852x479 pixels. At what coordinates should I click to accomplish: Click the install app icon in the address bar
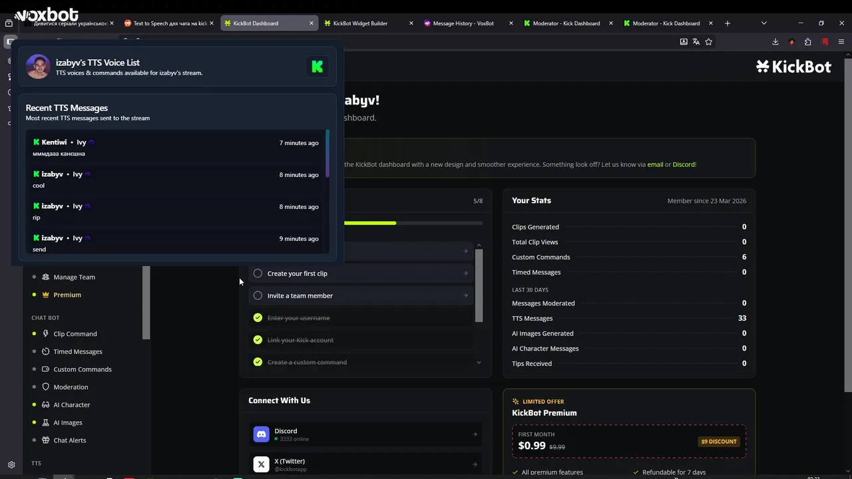tap(684, 41)
